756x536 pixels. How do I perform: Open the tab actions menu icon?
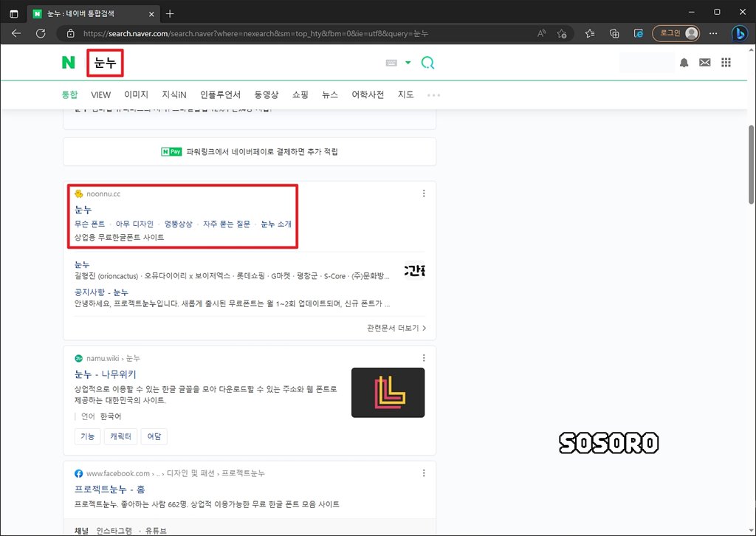click(14, 14)
